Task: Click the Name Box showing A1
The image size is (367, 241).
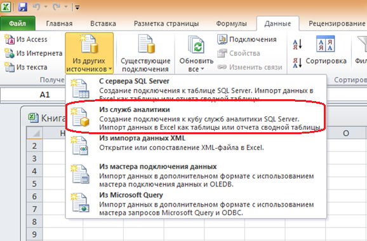Action: click(33, 95)
